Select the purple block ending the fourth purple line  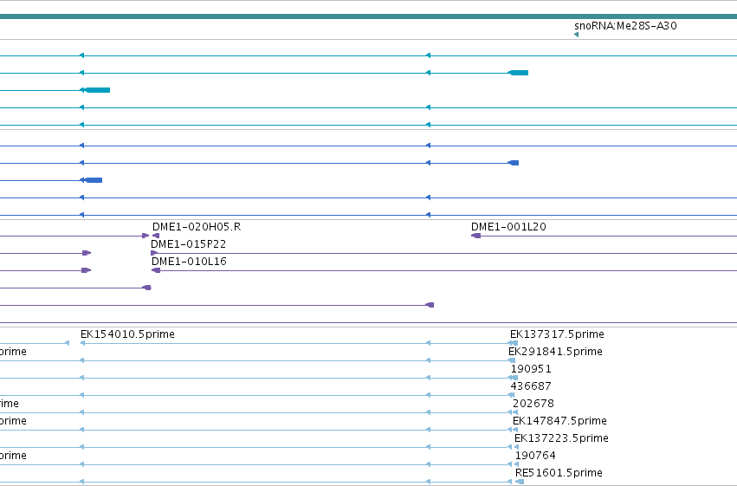[146, 288]
